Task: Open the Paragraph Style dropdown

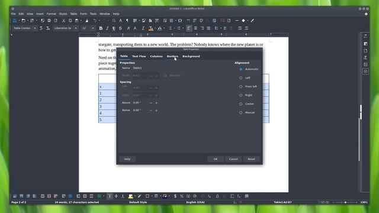Action: (35, 28)
